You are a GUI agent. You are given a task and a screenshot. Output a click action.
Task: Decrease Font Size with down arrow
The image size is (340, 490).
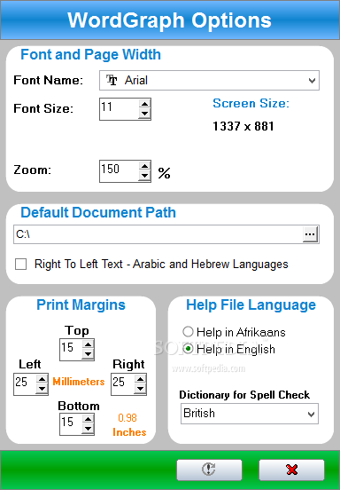pos(144,114)
